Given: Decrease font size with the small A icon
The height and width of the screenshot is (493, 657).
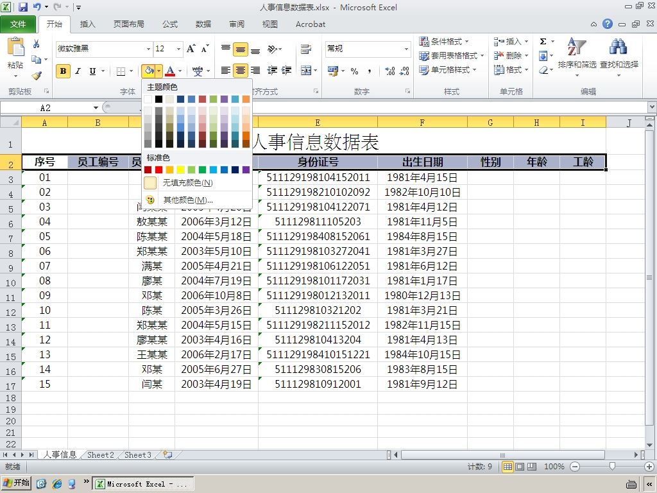Looking at the screenshot, I should pyautogui.click(x=205, y=49).
